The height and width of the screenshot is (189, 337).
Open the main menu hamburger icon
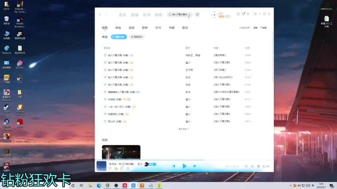tap(248, 14)
